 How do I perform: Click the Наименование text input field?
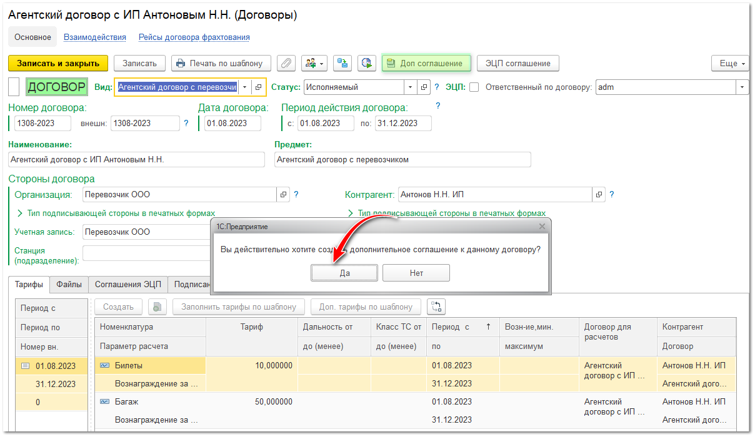pos(136,160)
